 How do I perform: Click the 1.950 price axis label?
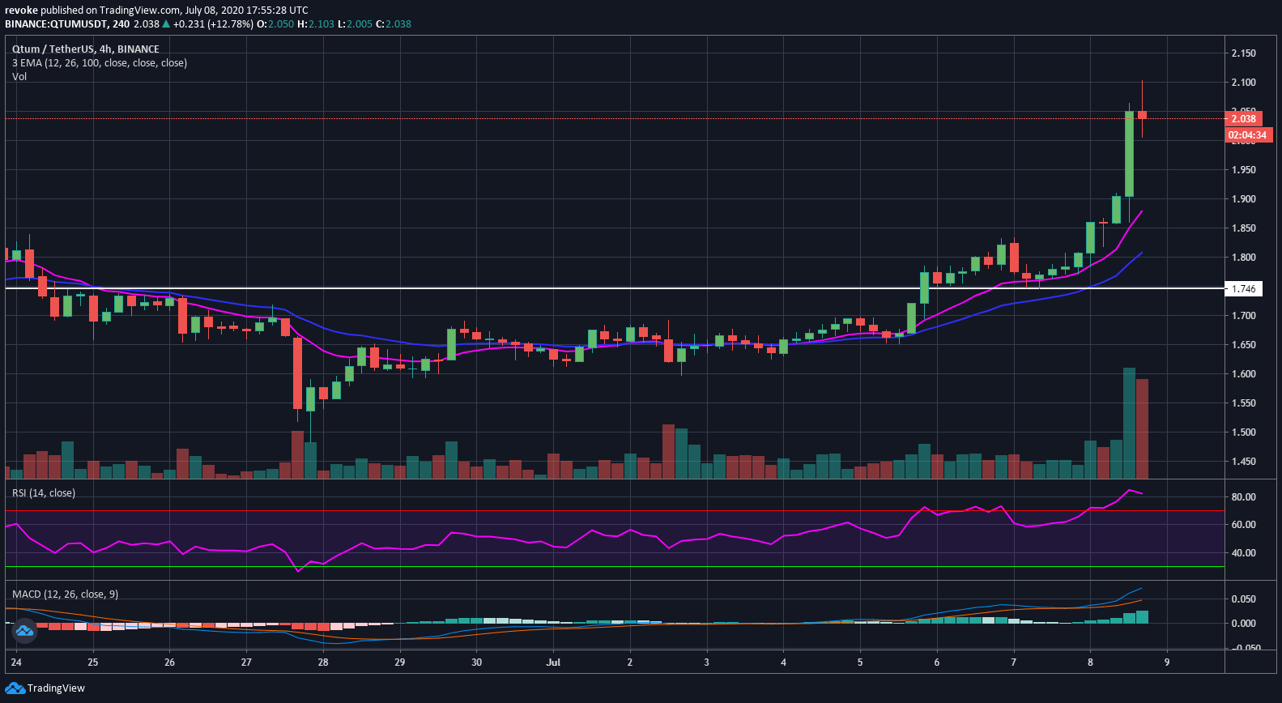1243,170
